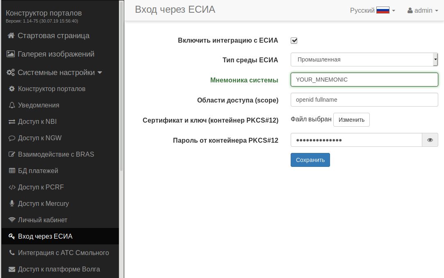Click the bell icon for Уведомления

pos(12,105)
